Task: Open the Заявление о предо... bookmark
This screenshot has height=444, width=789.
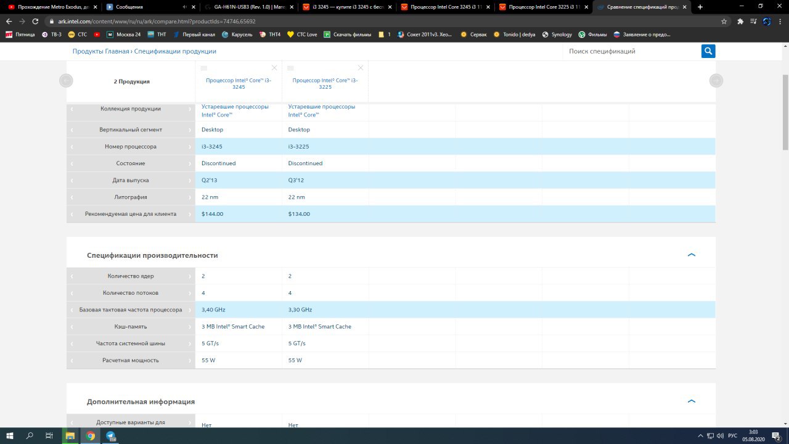Action: pyautogui.click(x=642, y=35)
